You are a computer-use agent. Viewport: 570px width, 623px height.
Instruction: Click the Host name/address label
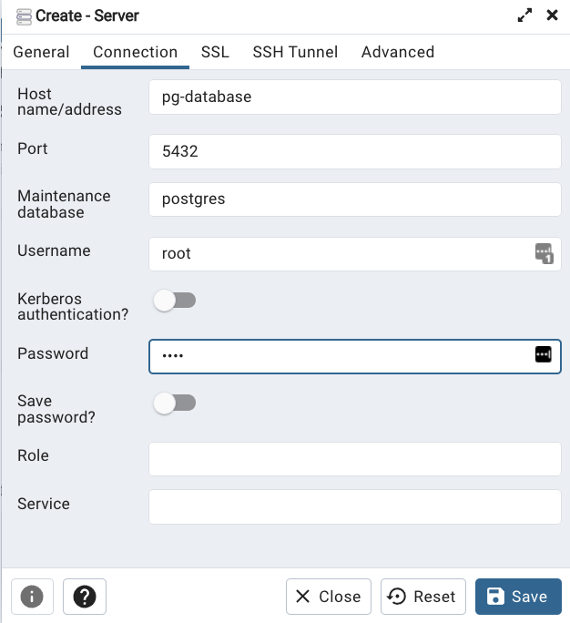[x=69, y=102]
